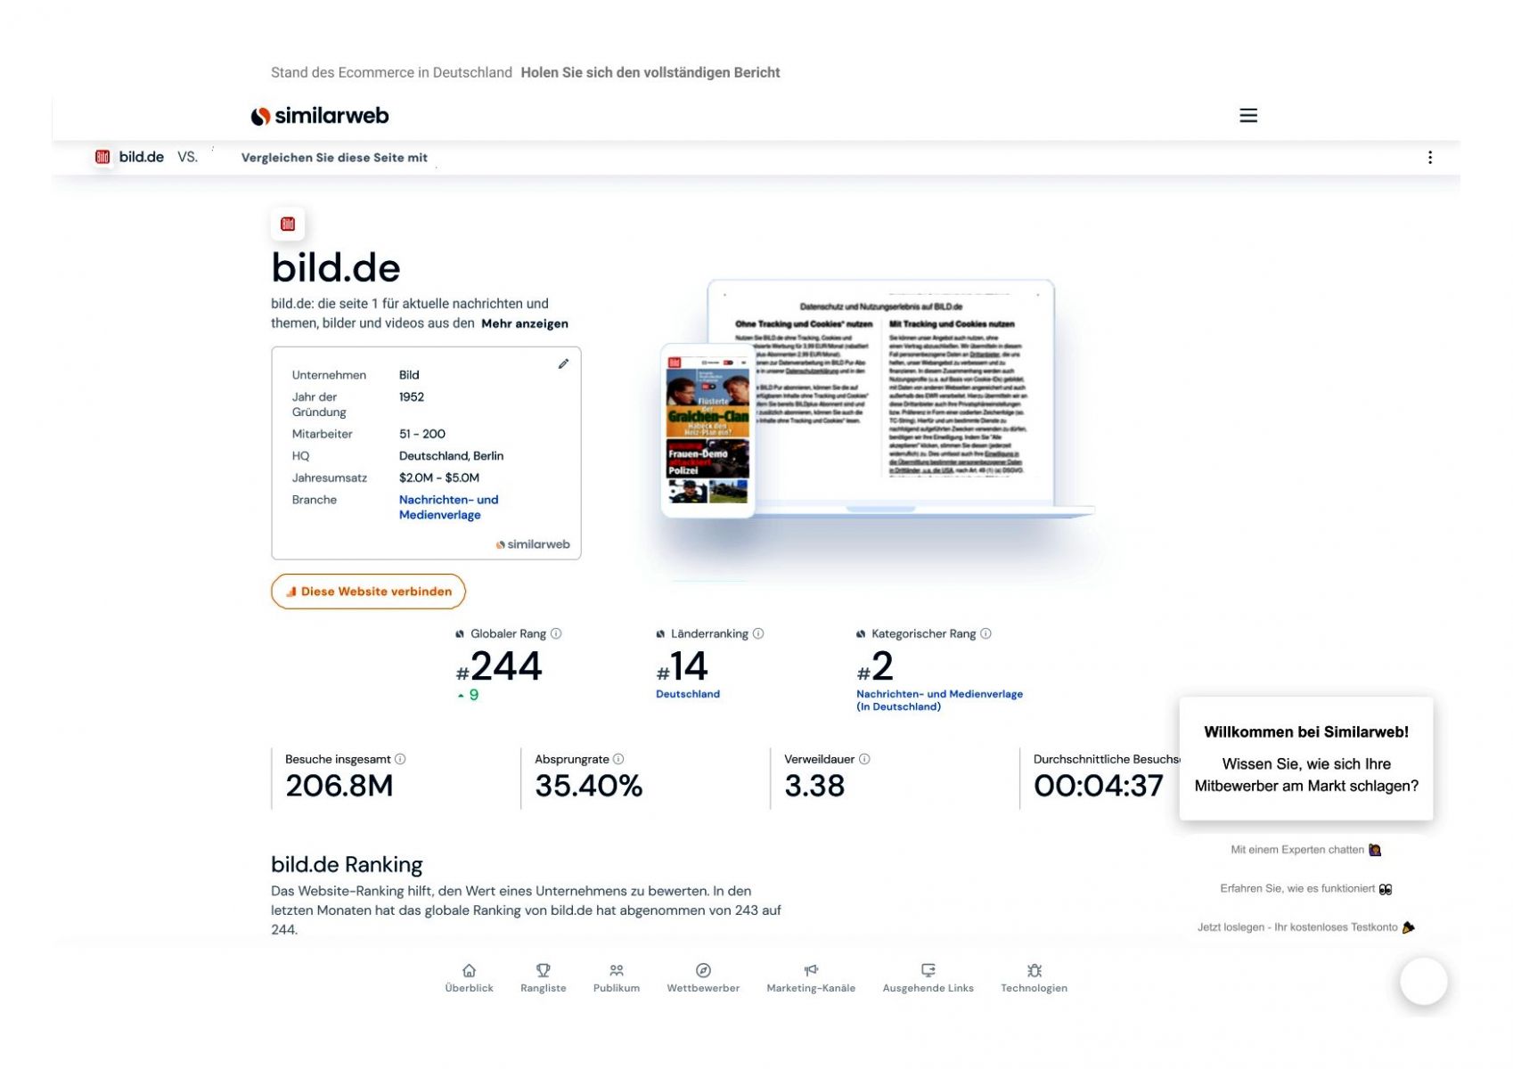Screen dimensions: 1513x1069
Task: Click bounce rate value 35.40%
Action: tap(588, 786)
